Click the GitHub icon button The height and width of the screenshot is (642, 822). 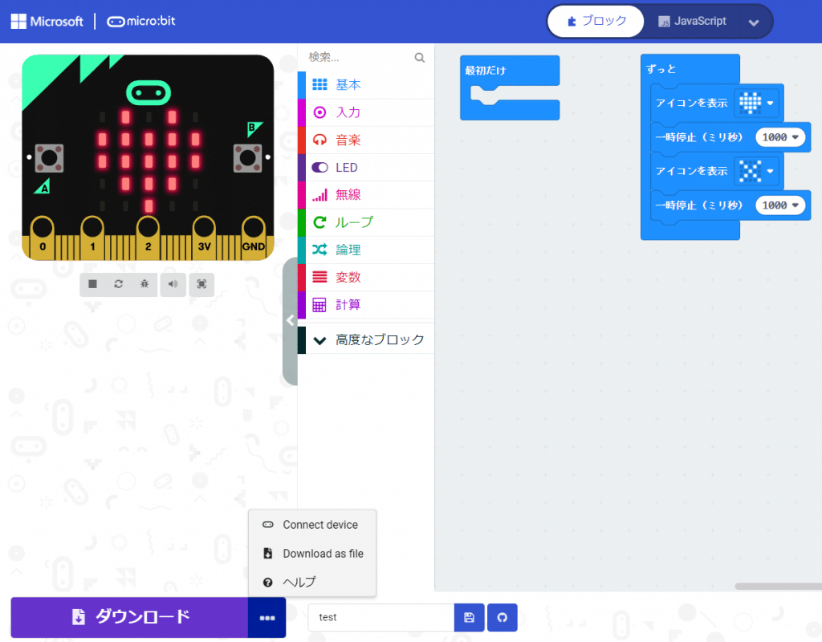(x=503, y=617)
